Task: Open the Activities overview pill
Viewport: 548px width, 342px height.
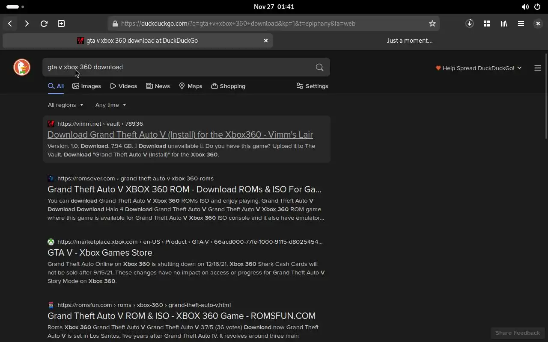Action: [15, 6]
